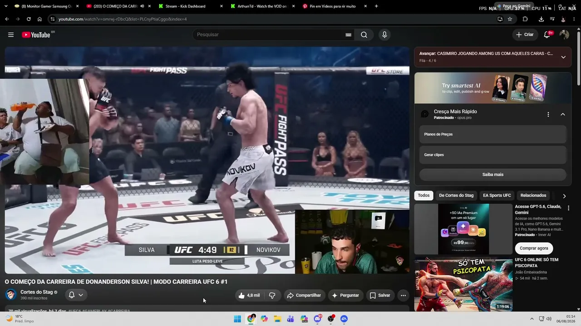Viewport: 581px width, 326px height.
Task: Open a new browser tab
Action: pyautogui.click(x=376, y=6)
